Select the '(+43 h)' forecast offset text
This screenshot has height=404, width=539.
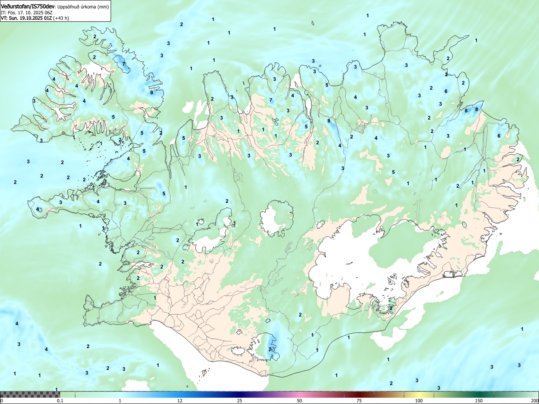(x=61, y=18)
